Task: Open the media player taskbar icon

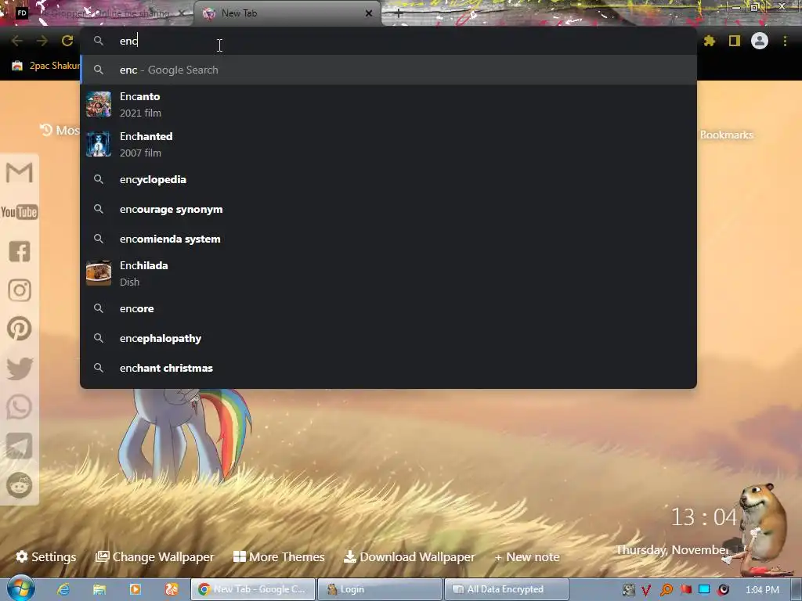Action: click(135, 589)
